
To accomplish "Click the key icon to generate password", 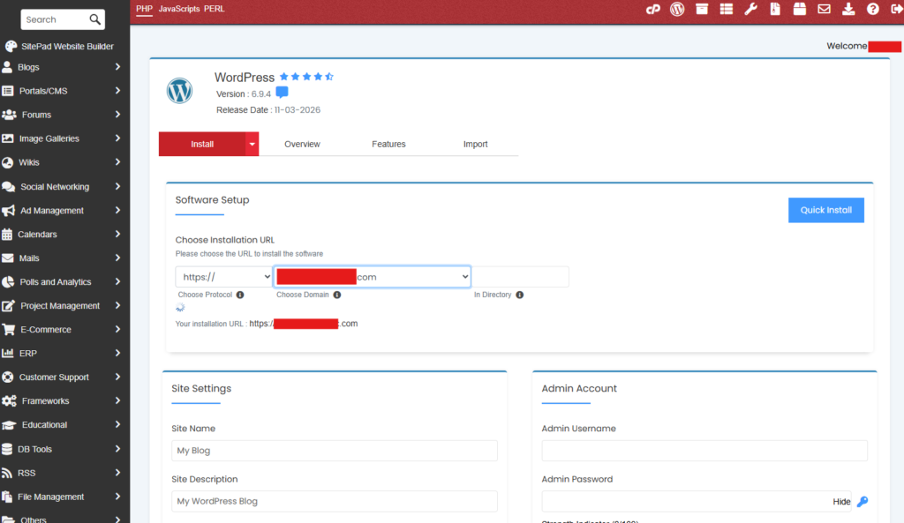I will 863,502.
